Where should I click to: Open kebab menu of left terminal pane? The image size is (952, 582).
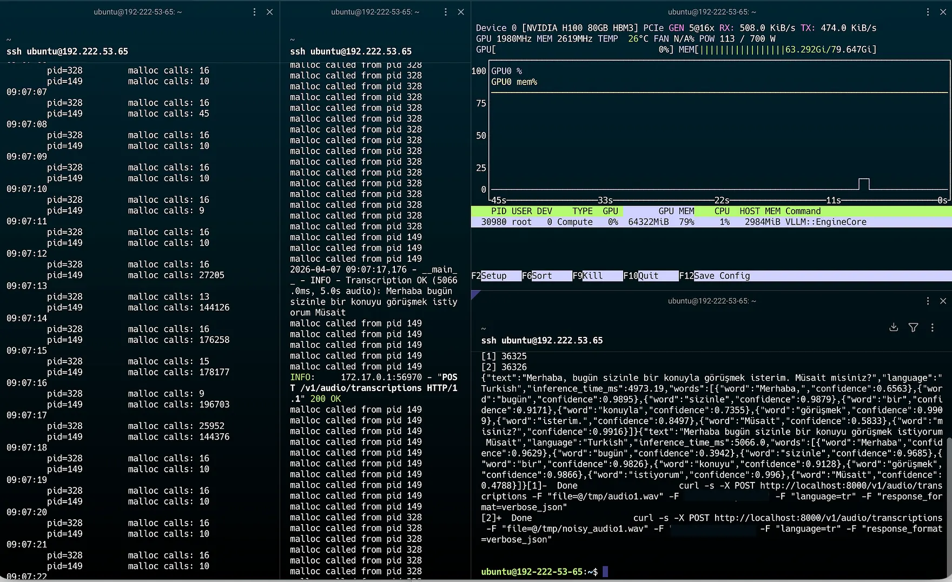tap(254, 12)
